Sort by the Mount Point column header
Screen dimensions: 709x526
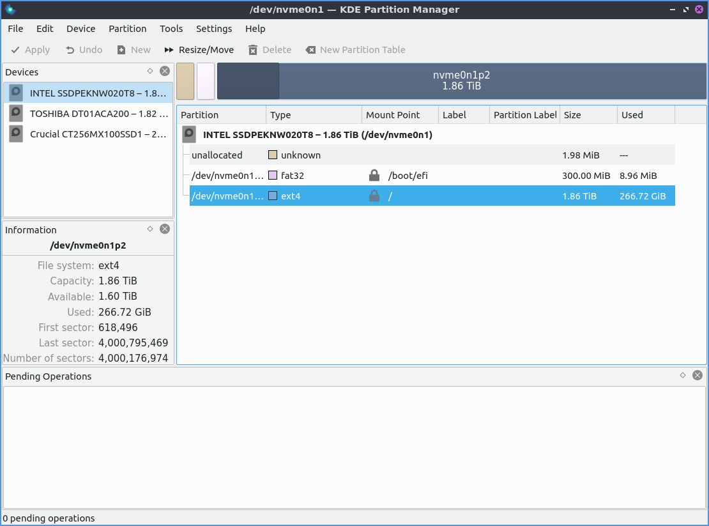point(400,115)
